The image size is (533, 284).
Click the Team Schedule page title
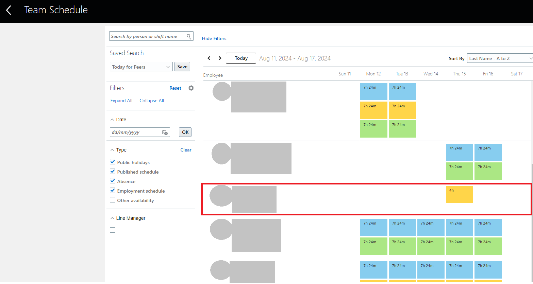56,10
